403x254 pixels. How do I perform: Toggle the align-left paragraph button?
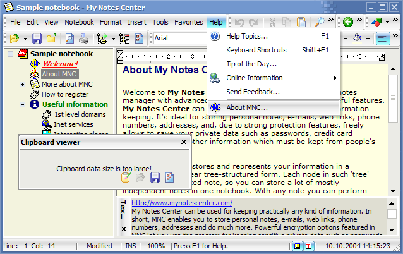pyautogui.click(x=382, y=39)
